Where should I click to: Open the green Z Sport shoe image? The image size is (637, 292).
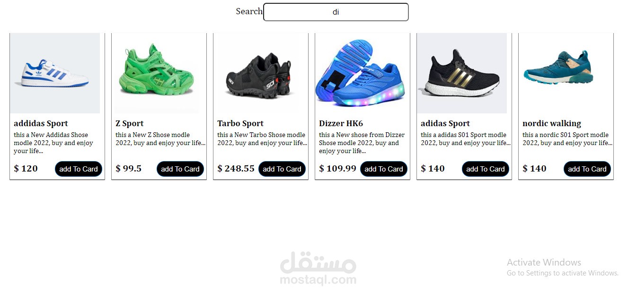coord(157,73)
